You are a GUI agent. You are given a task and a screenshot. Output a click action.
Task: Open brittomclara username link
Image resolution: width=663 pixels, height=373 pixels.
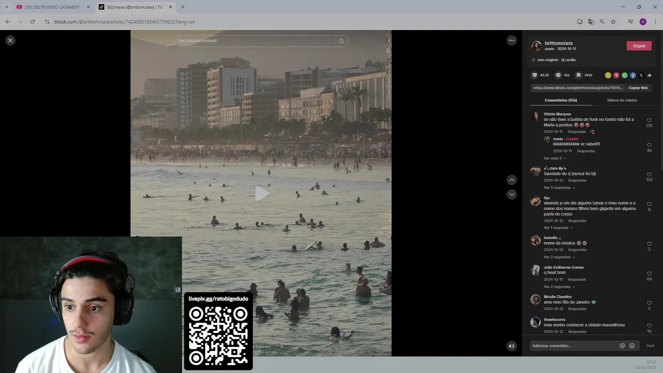(x=559, y=43)
